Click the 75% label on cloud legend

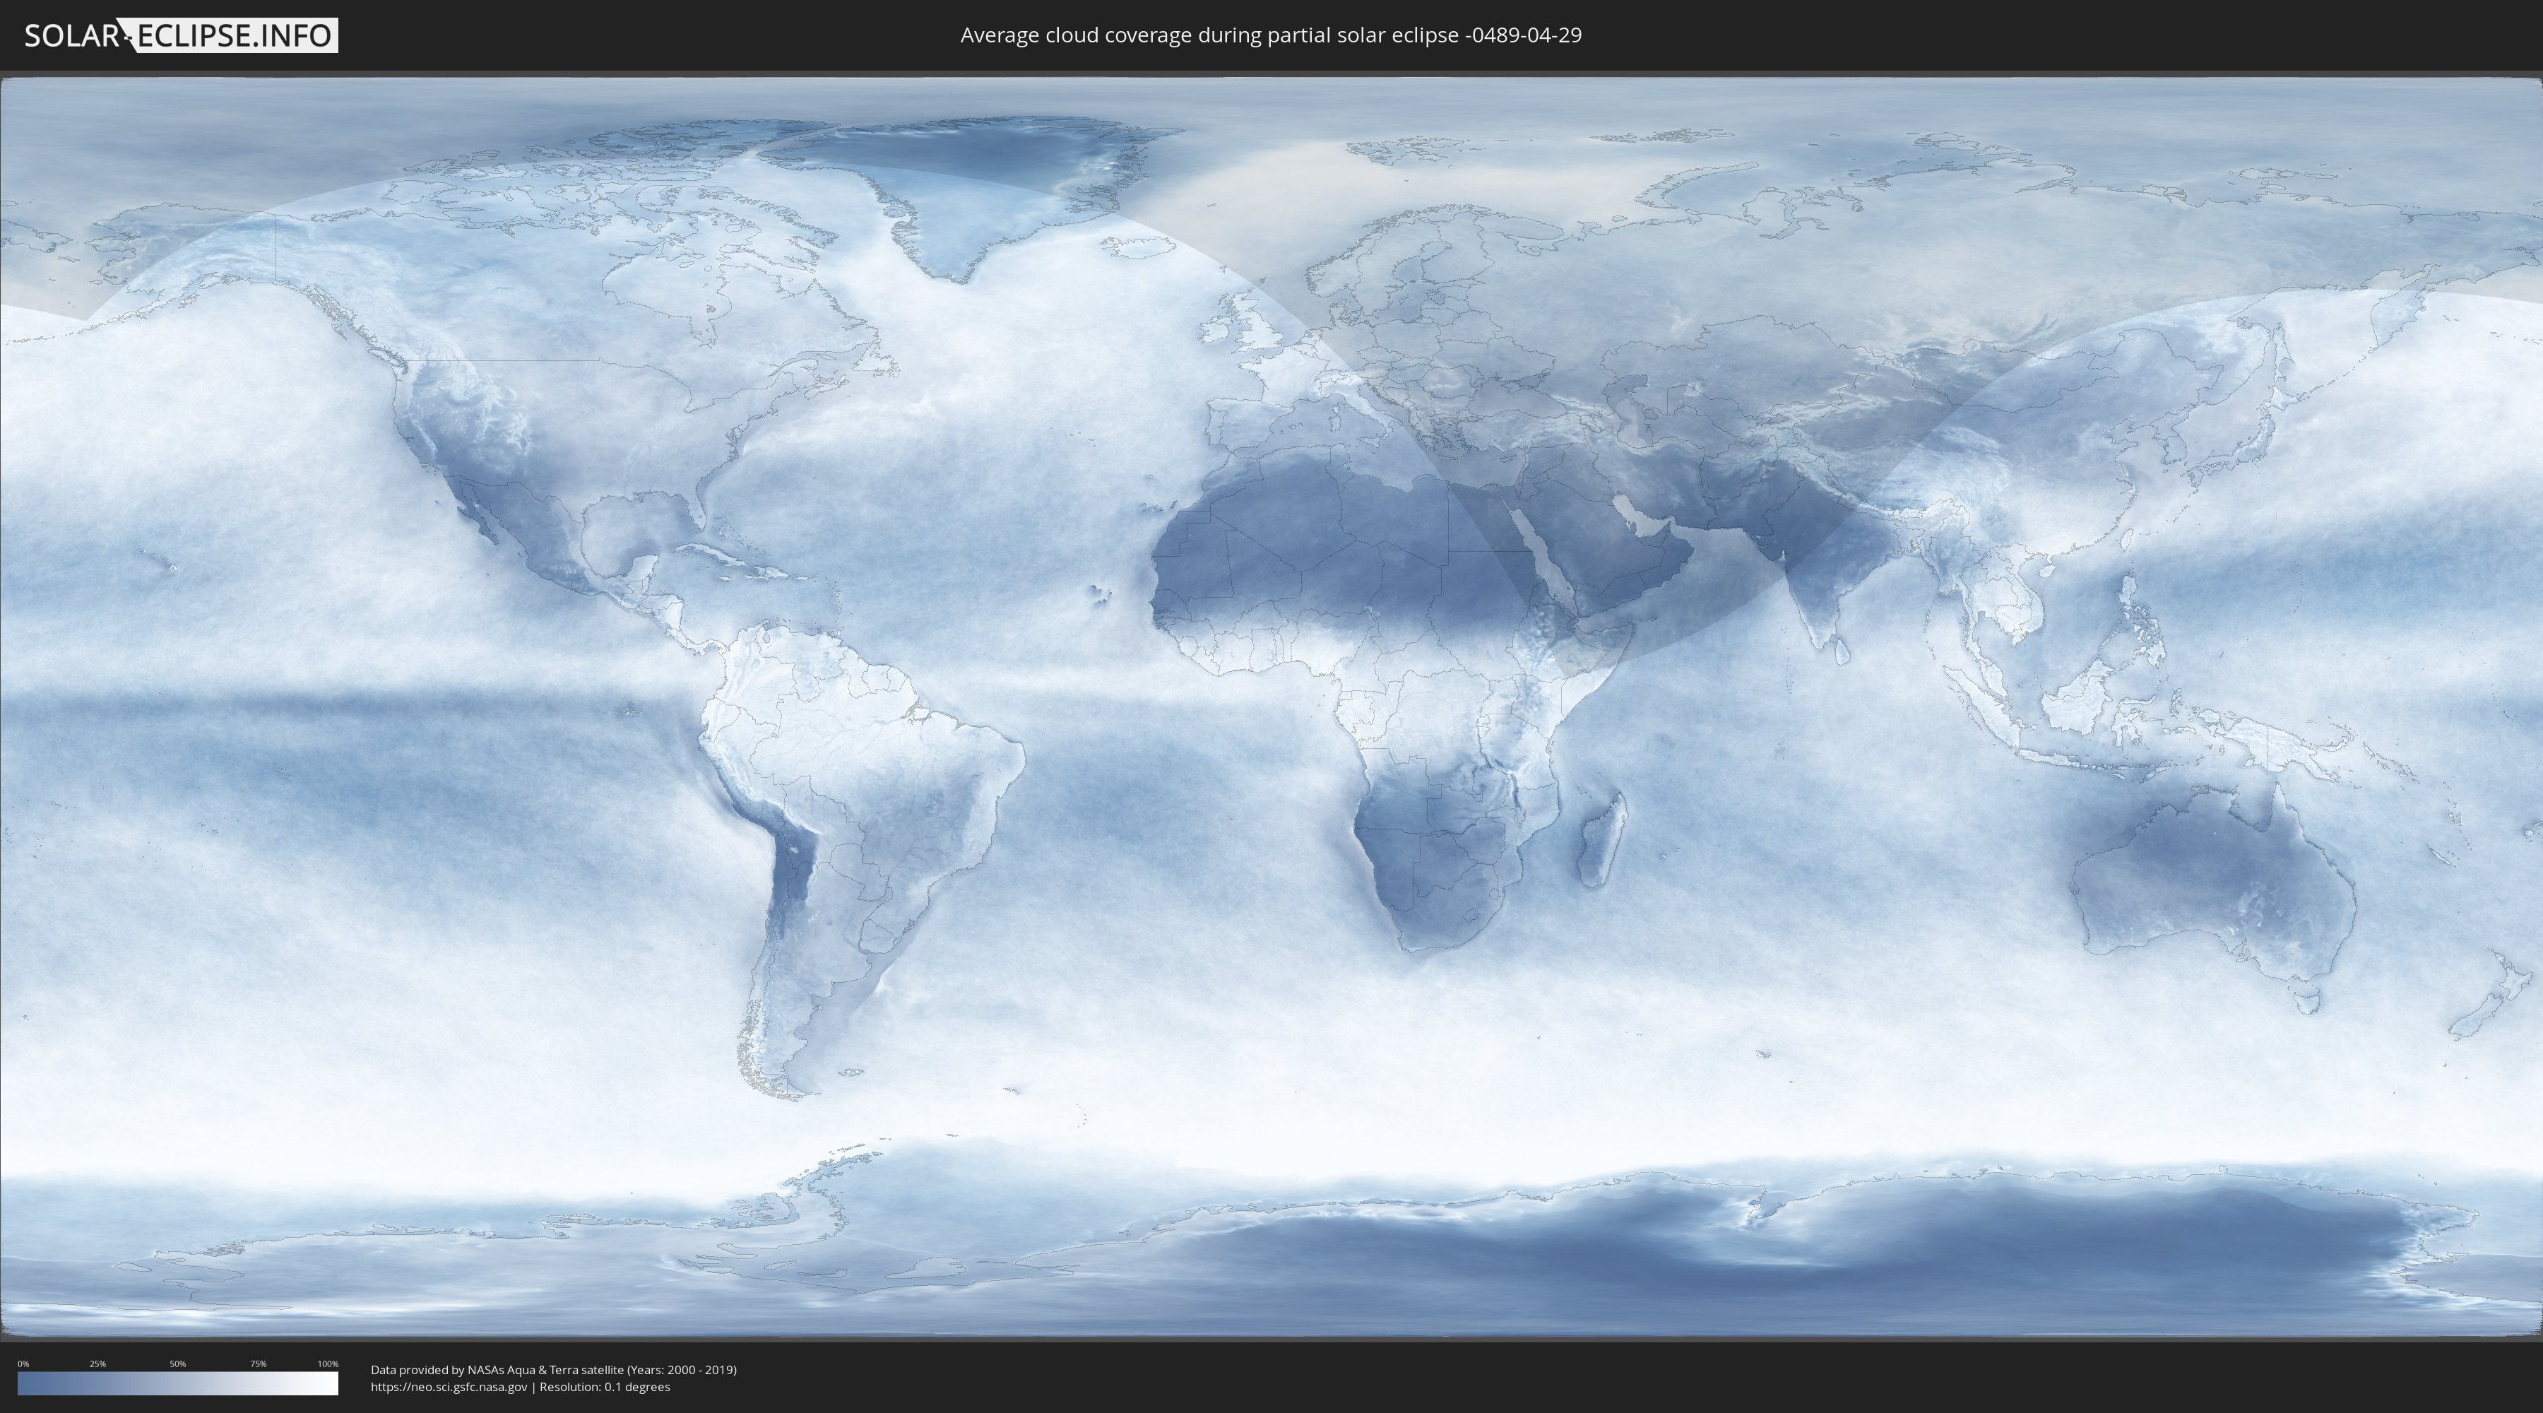(258, 1364)
